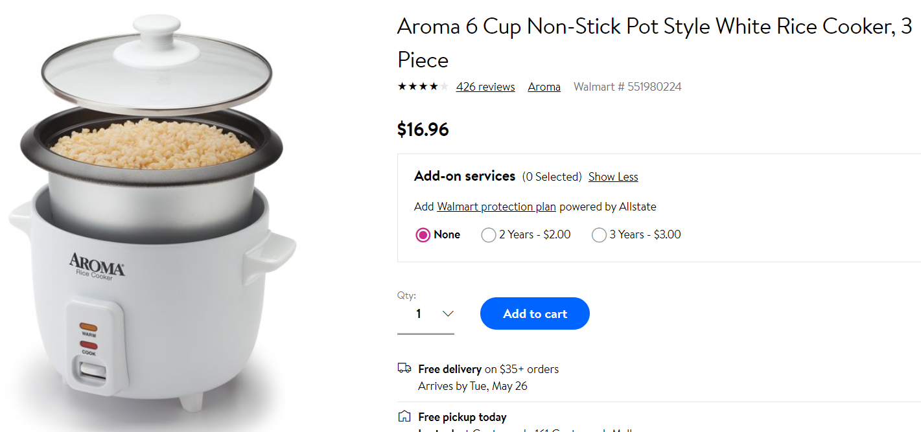Click the star rating icons
921x432 pixels.
click(423, 87)
